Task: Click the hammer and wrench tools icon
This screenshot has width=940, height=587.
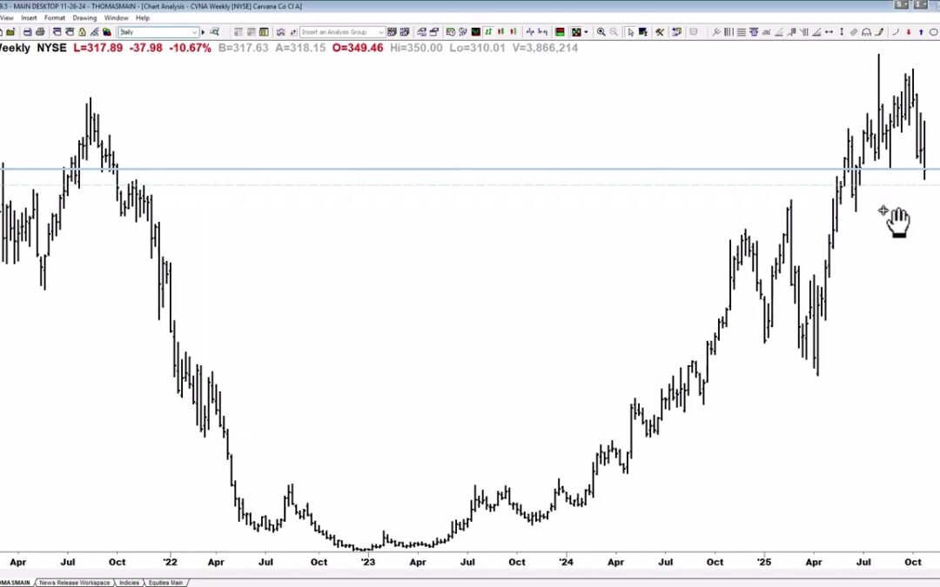Action: [660, 32]
